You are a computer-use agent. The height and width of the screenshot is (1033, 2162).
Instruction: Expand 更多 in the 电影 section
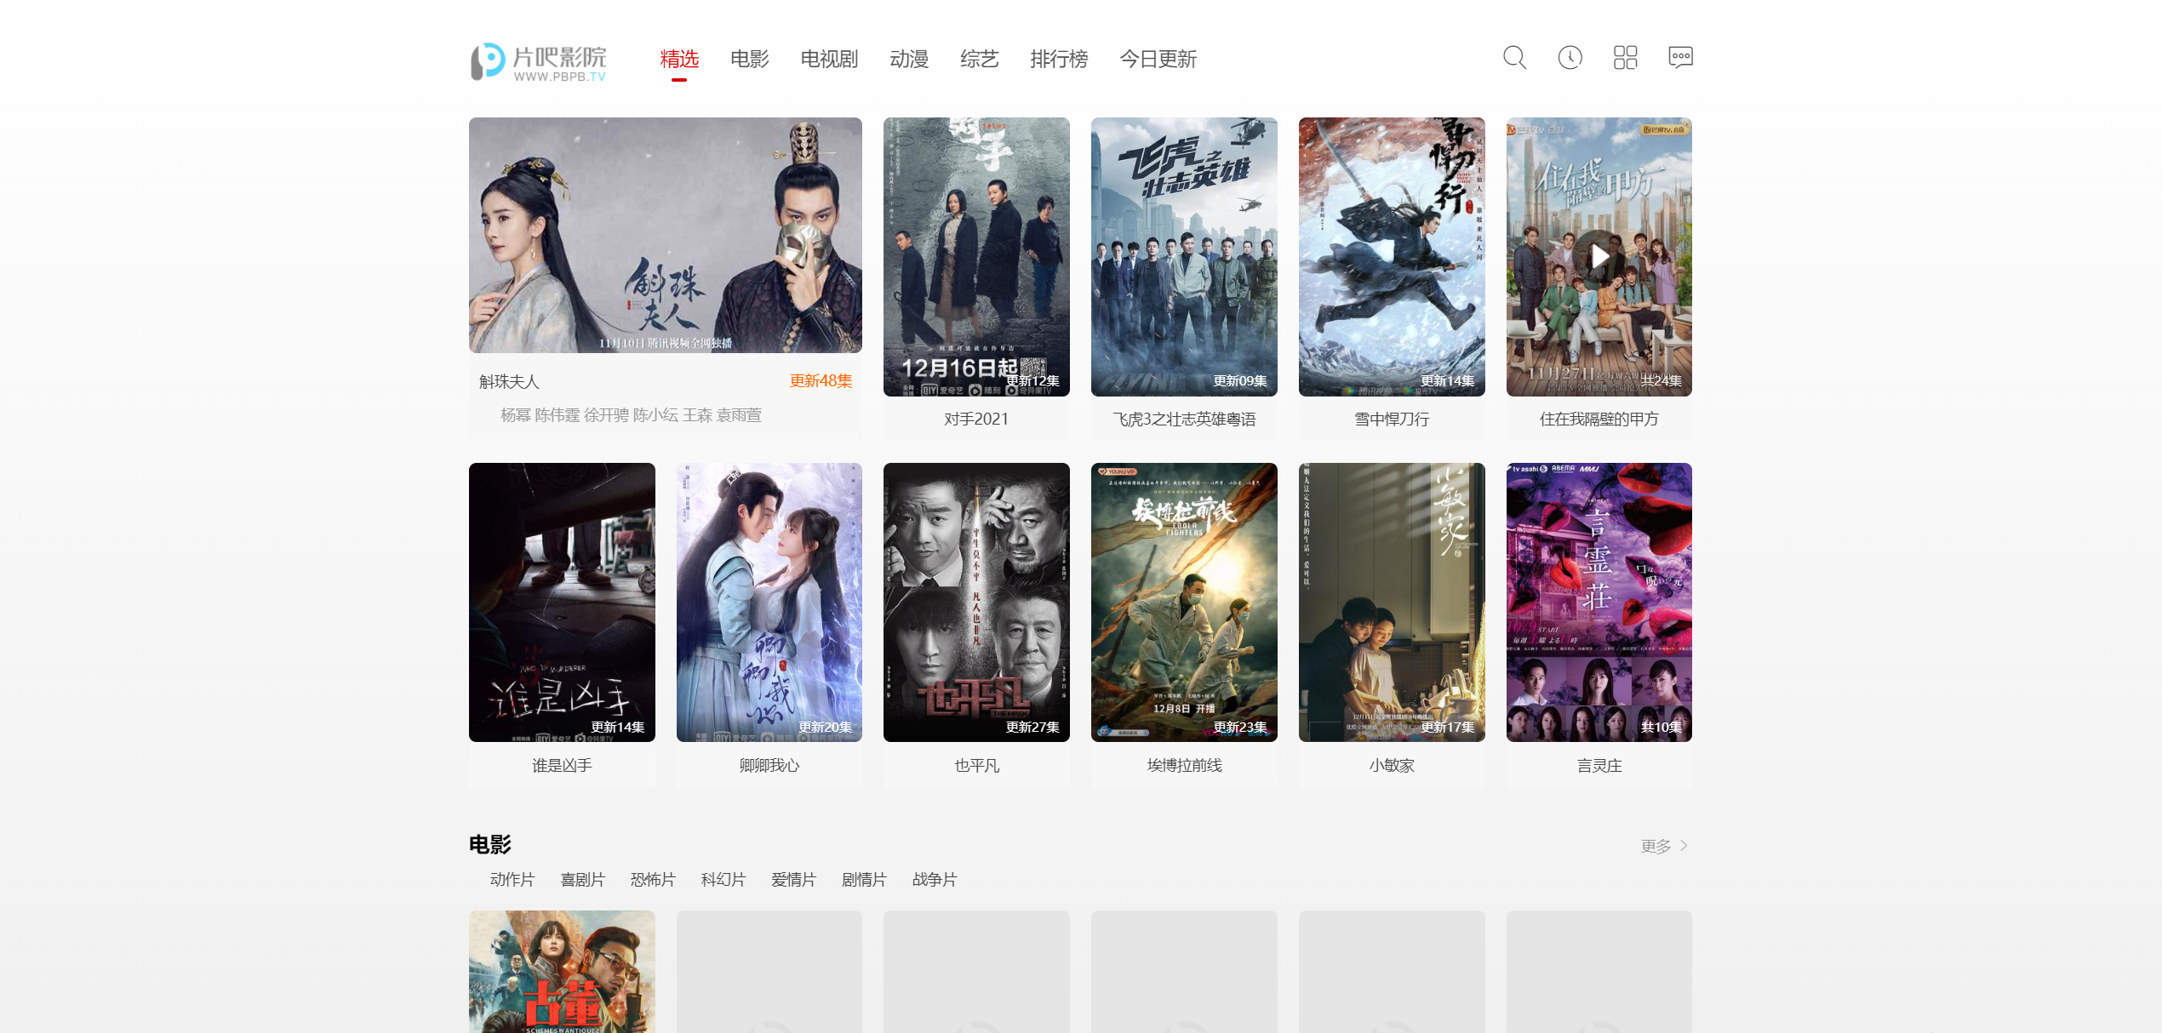[1664, 846]
